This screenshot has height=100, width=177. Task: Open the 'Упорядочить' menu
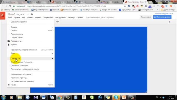48,17
